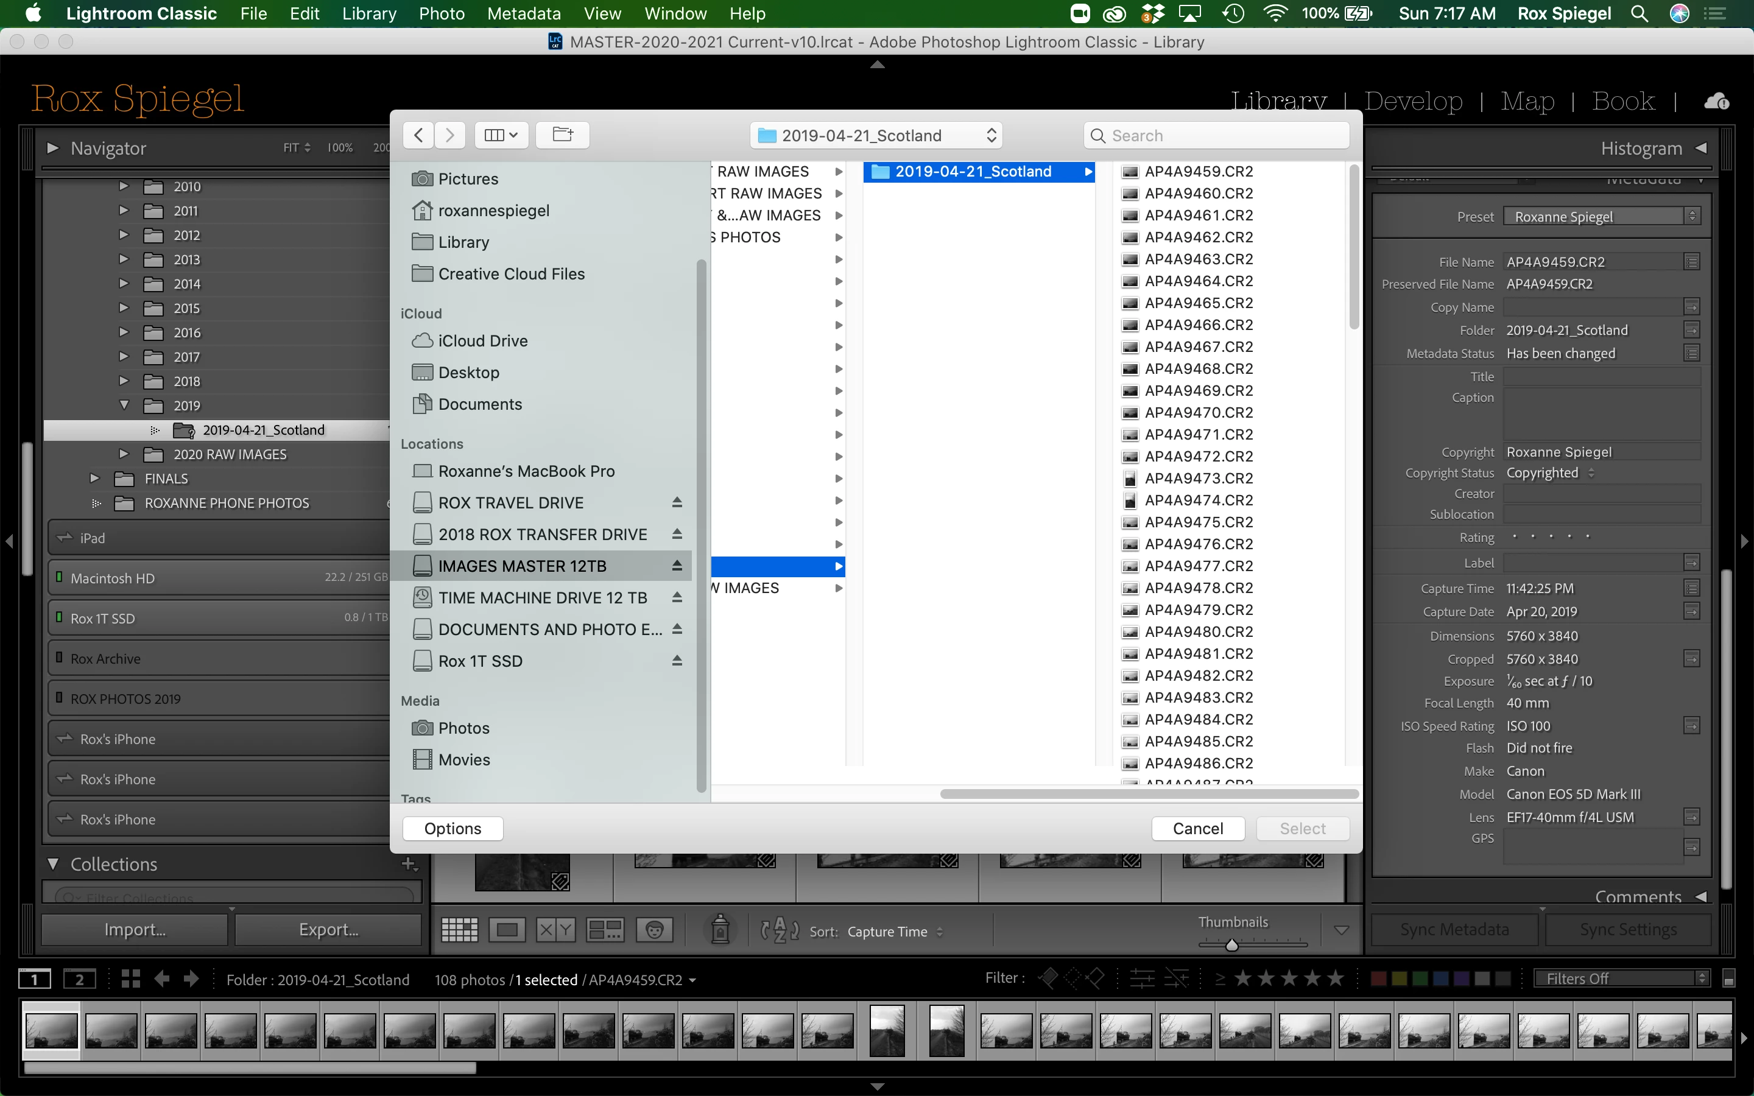
Task: Switch to Loupe view icon
Action: [507, 930]
